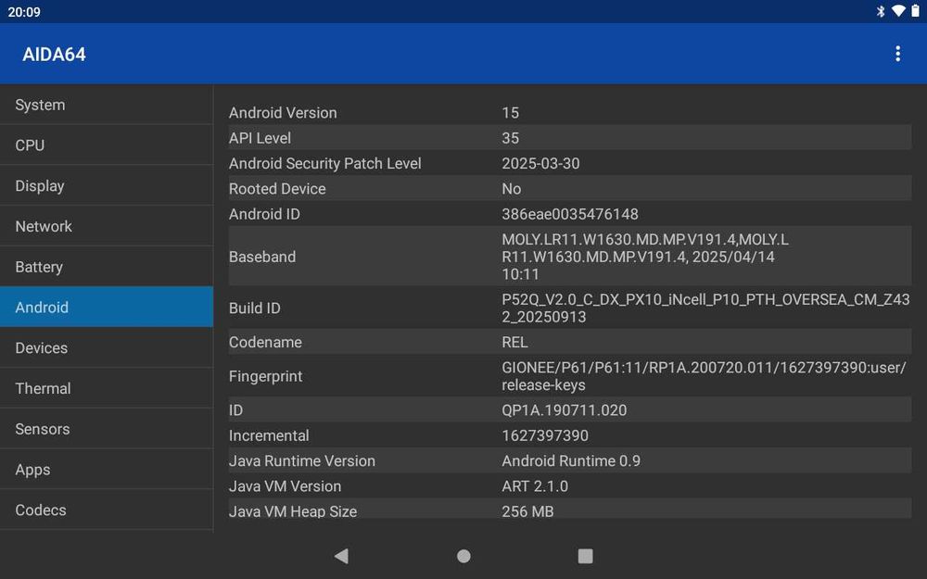Tap the recent apps square button
This screenshot has width=927, height=579.
(x=585, y=556)
